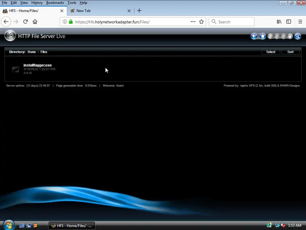Open the Bookmarks menu
Image resolution: width=306 pixels, height=230 pixels.
(55, 3)
